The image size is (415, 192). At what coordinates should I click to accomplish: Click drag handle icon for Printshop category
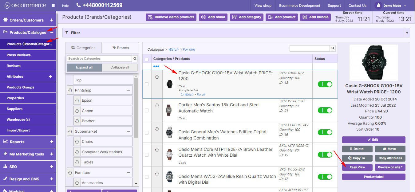[x=70, y=90]
